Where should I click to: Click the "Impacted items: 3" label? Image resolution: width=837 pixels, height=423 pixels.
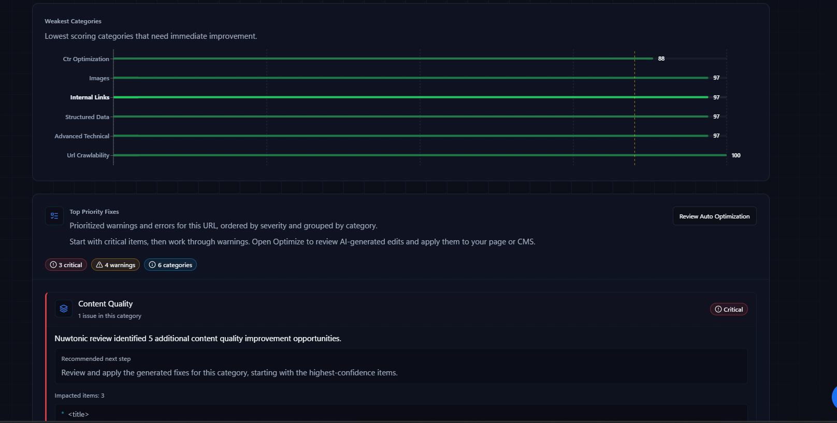point(79,396)
